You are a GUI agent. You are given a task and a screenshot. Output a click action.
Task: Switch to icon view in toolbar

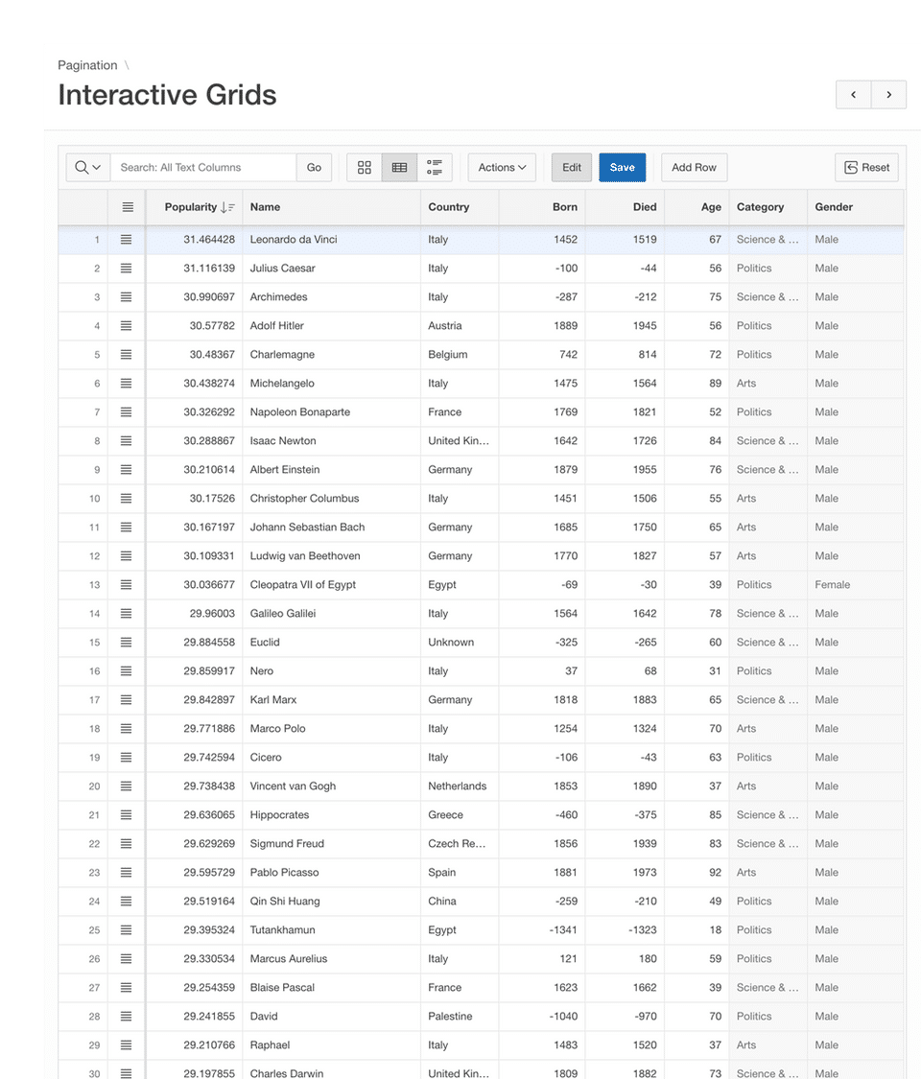click(365, 167)
